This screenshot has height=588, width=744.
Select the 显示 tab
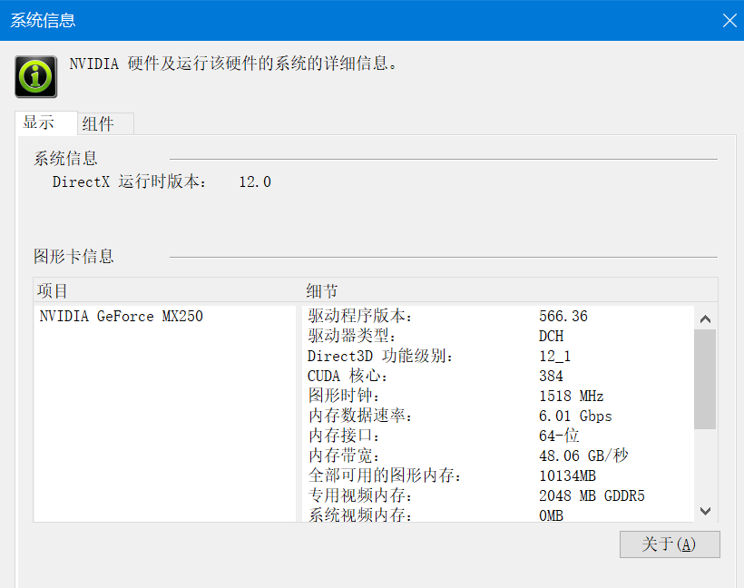46,122
